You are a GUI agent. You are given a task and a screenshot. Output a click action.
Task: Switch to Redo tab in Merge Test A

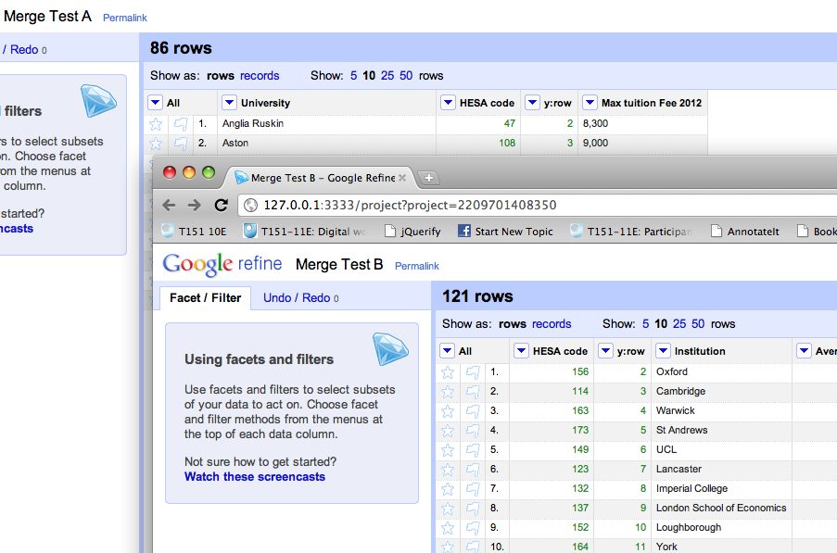(x=24, y=50)
